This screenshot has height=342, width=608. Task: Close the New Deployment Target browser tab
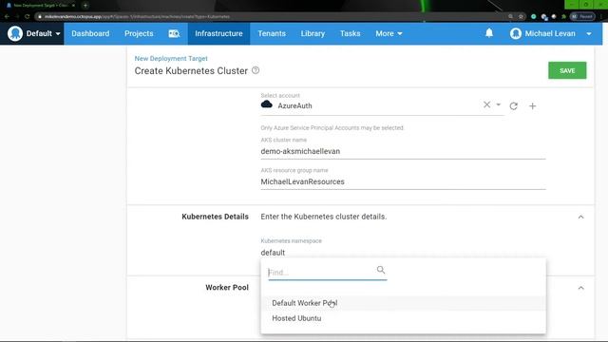click(73, 6)
